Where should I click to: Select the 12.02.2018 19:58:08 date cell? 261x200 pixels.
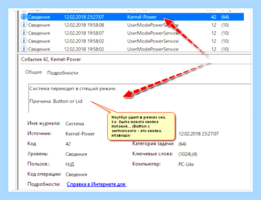pos(84,25)
